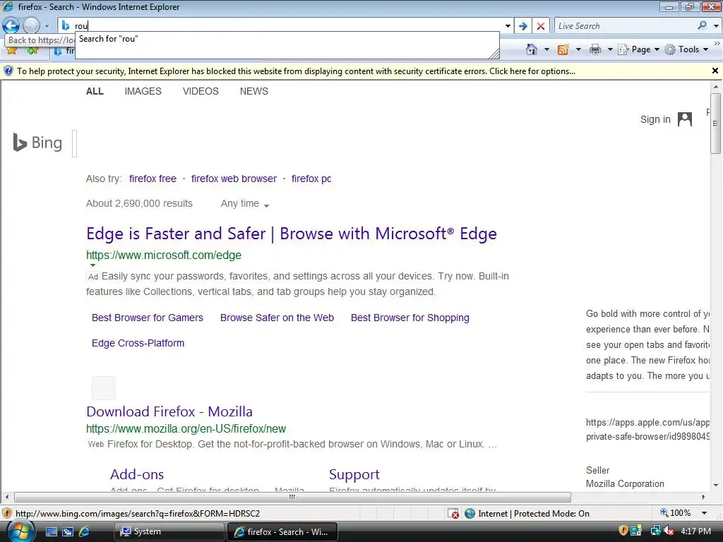Viewport: 723px width, 542px height.
Task: Open the zoom level dropdown arrow
Action: pyautogui.click(x=704, y=513)
